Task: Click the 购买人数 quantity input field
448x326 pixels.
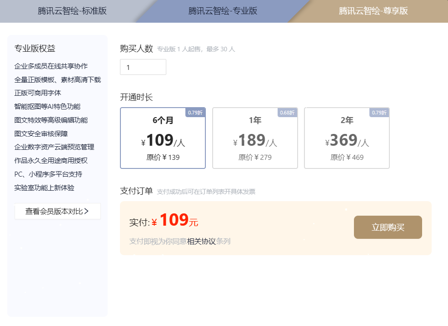Action: click(143, 67)
